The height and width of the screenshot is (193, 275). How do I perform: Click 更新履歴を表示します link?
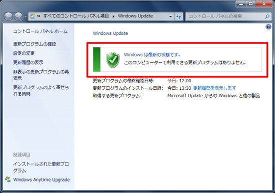point(214,88)
